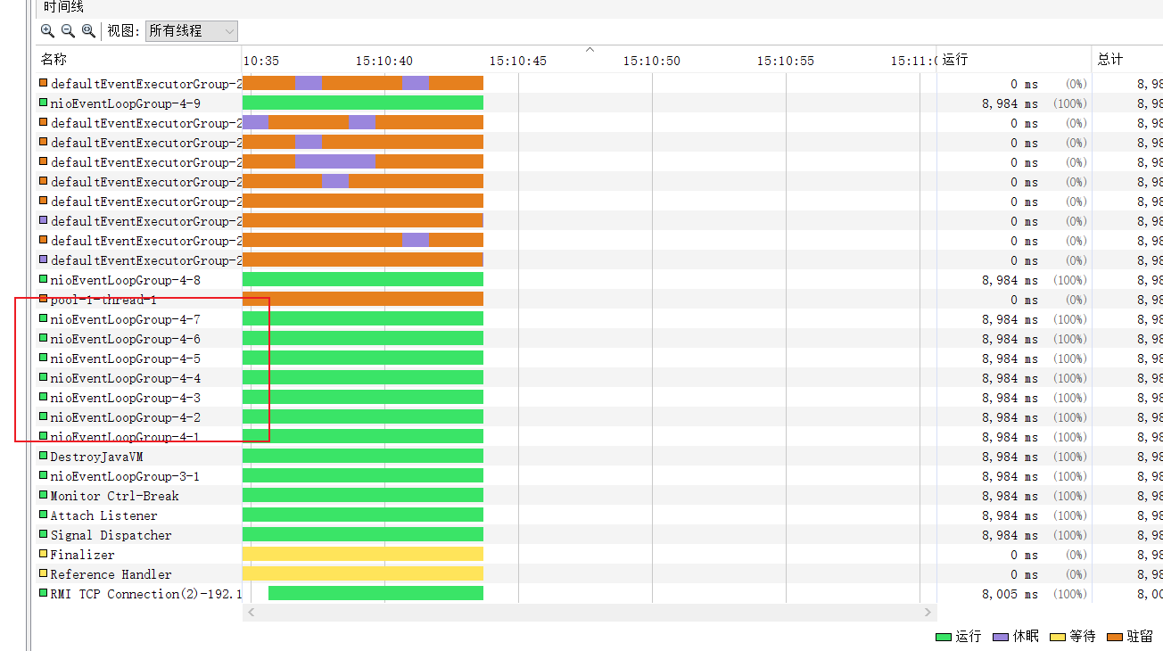Click the icon beside Monitor Ctrl-Break
This screenshot has width=1163, height=651.
click(43, 495)
